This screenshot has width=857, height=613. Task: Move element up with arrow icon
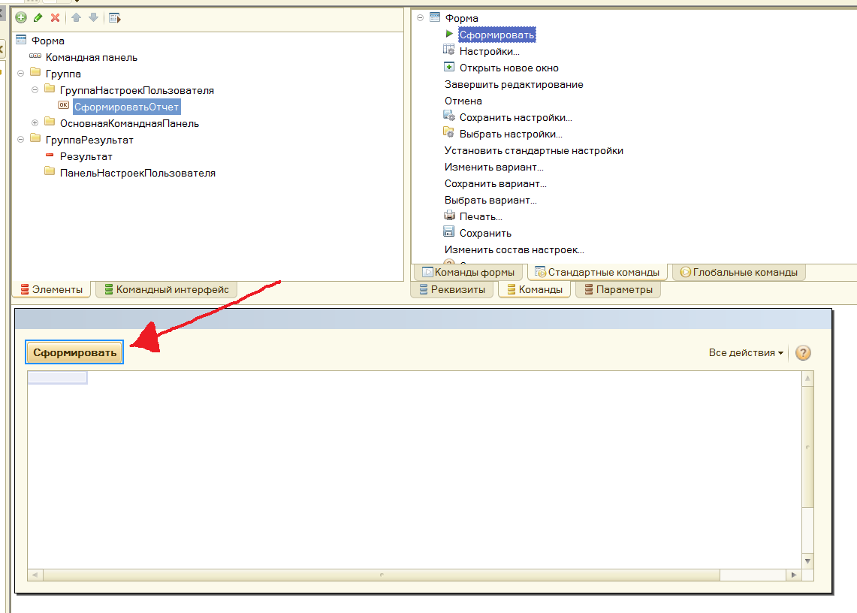click(x=76, y=18)
